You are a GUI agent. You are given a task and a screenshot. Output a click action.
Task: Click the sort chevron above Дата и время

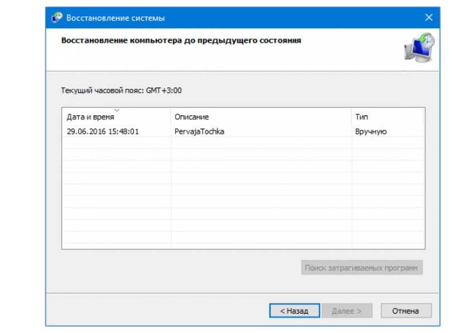tap(116, 110)
